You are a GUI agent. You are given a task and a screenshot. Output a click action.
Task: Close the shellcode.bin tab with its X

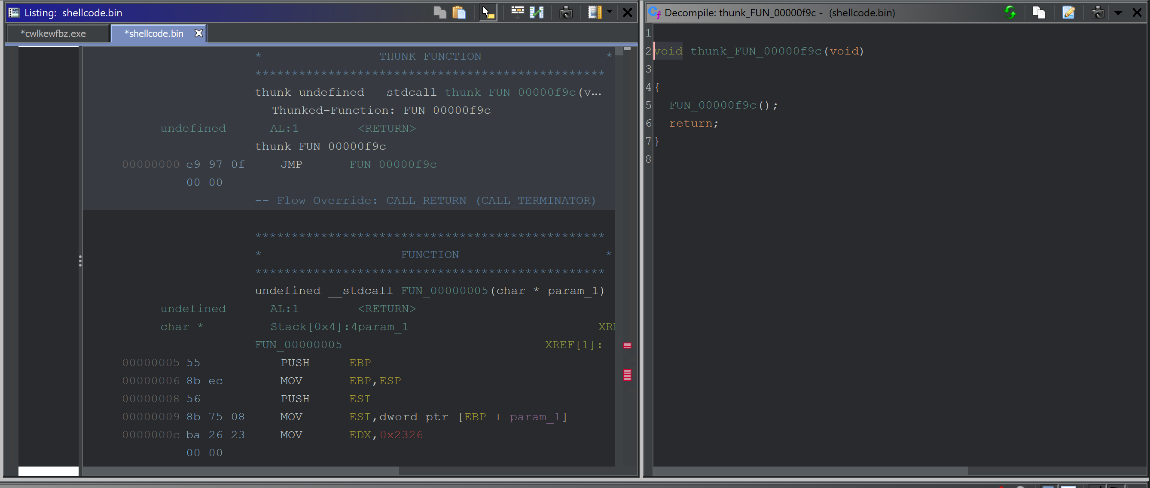pyautogui.click(x=198, y=33)
